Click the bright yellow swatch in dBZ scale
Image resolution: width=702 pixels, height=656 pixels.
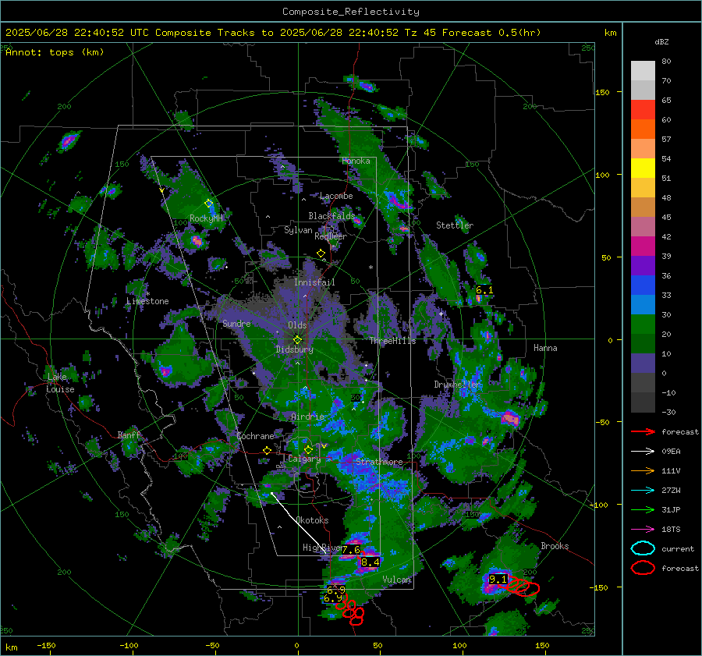pyautogui.click(x=643, y=168)
